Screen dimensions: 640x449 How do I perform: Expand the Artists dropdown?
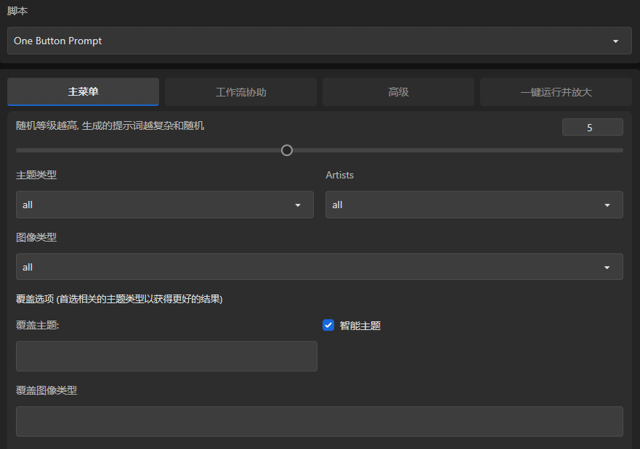click(474, 205)
